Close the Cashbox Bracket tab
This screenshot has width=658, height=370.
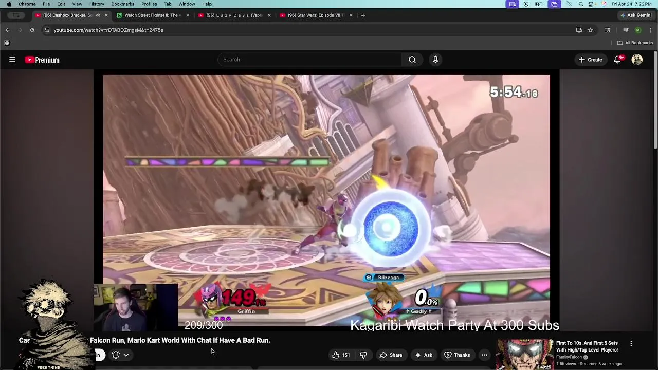point(106,15)
